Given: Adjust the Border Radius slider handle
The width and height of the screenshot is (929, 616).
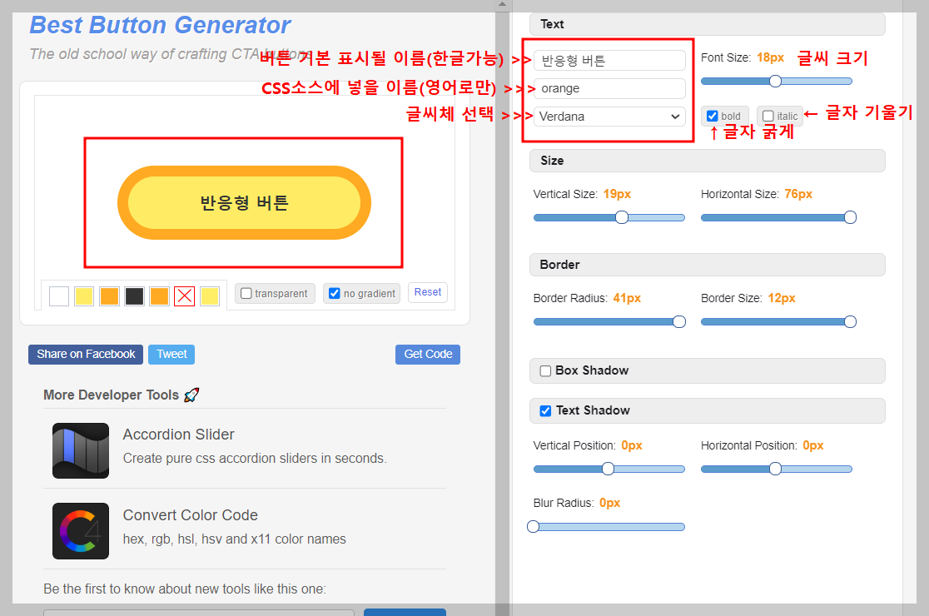Looking at the screenshot, I should pyautogui.click(x=680, y=321).
